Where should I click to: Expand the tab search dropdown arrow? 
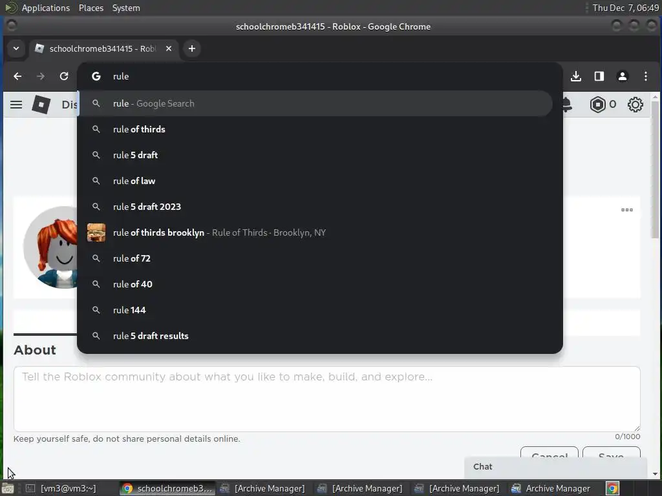tap(16, 48)
